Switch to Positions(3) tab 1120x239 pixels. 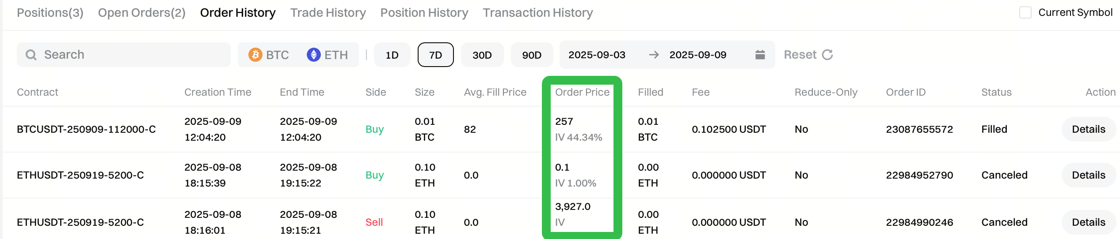point(50,13)
